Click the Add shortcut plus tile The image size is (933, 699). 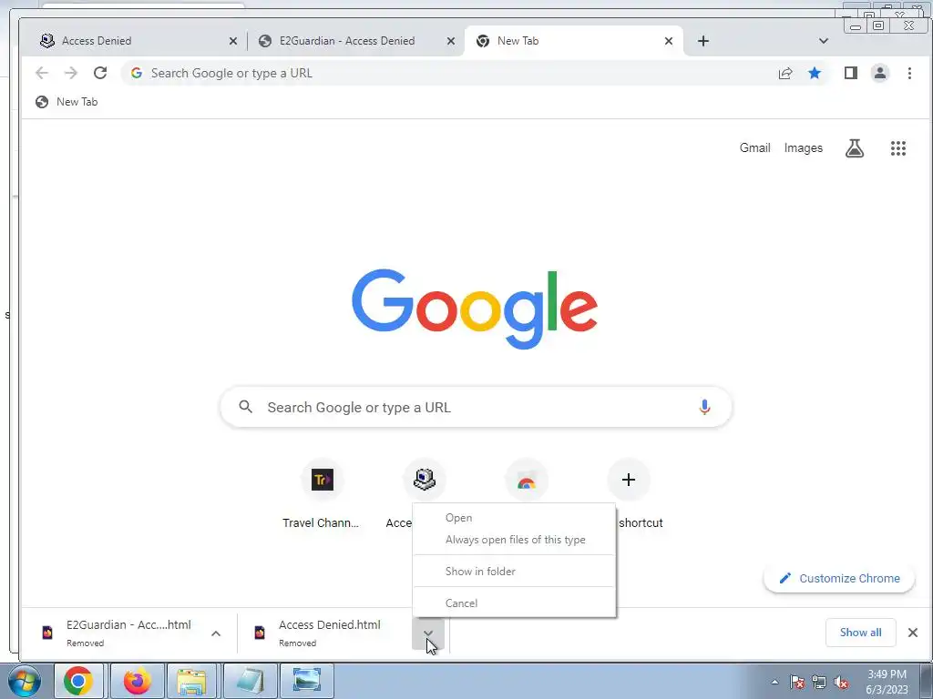[x=629, y=480]
